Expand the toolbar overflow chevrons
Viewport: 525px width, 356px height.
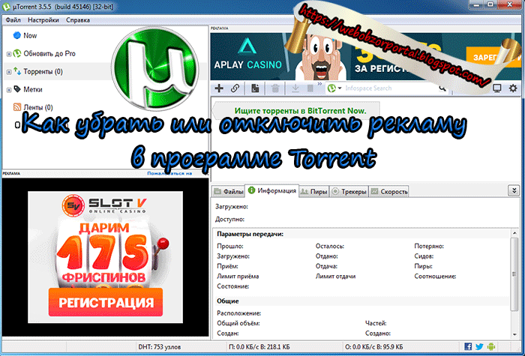319,84
